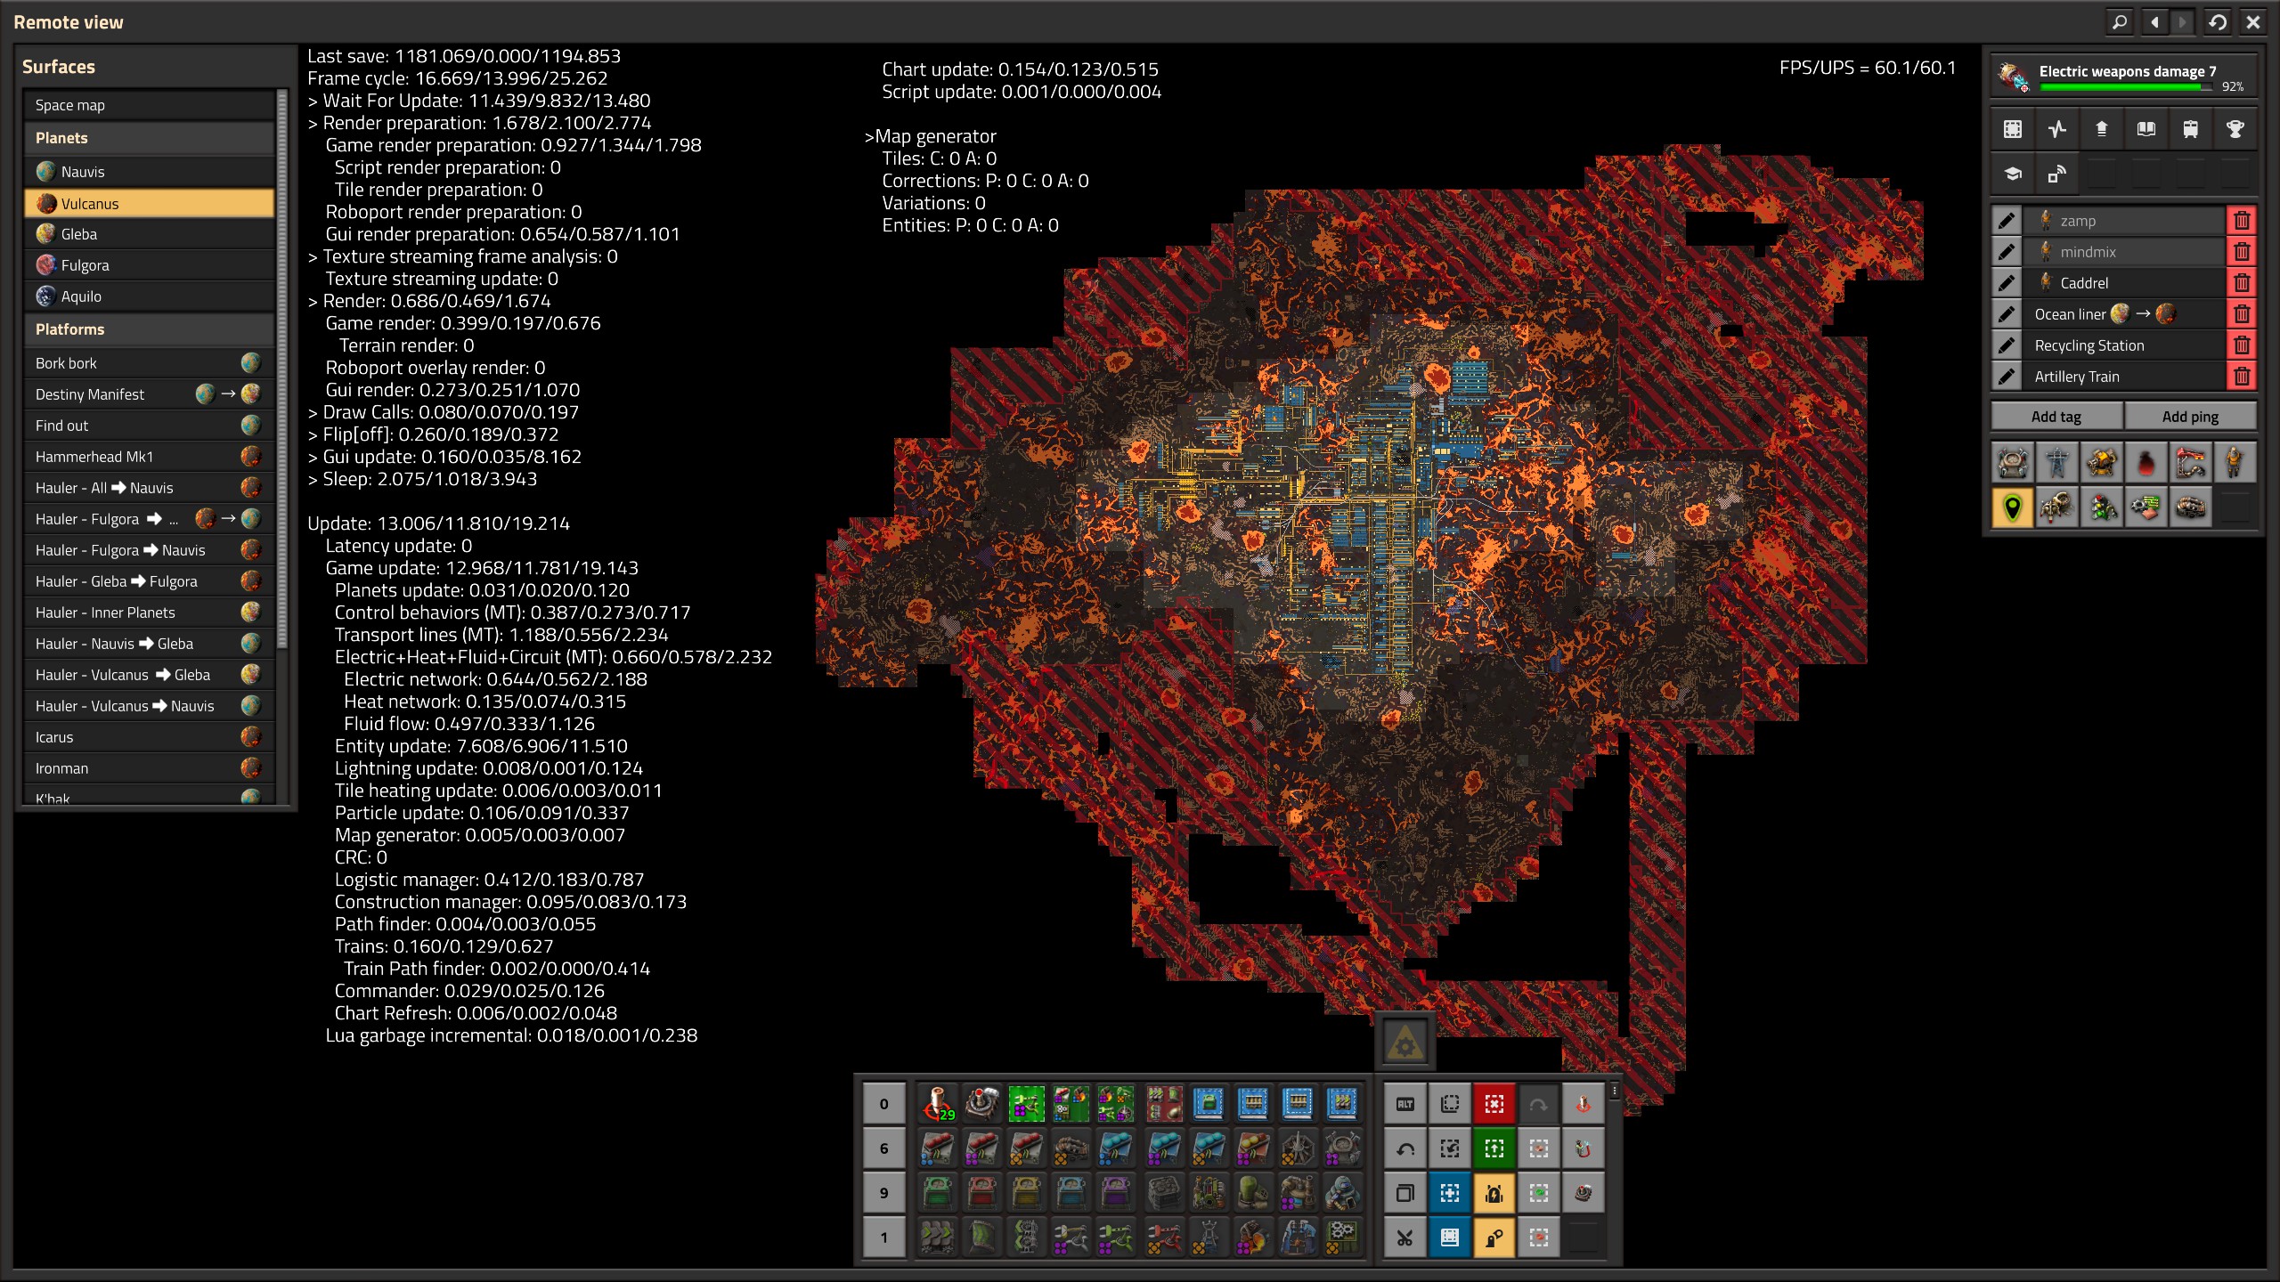2280x1282 pixels.
Task: Select the spidertron remote in quickbar
Action: 981,1104
